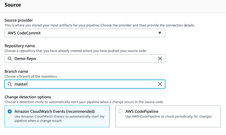Click the CloudWatch Events option description text
The image size is (226, 135).
(x=60, y=119)
